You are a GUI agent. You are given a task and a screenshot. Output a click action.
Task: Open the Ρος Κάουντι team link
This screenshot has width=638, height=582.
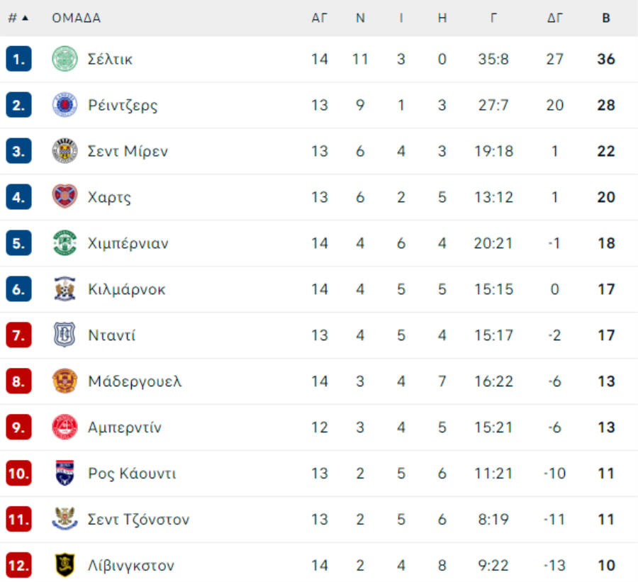(132, 474)
